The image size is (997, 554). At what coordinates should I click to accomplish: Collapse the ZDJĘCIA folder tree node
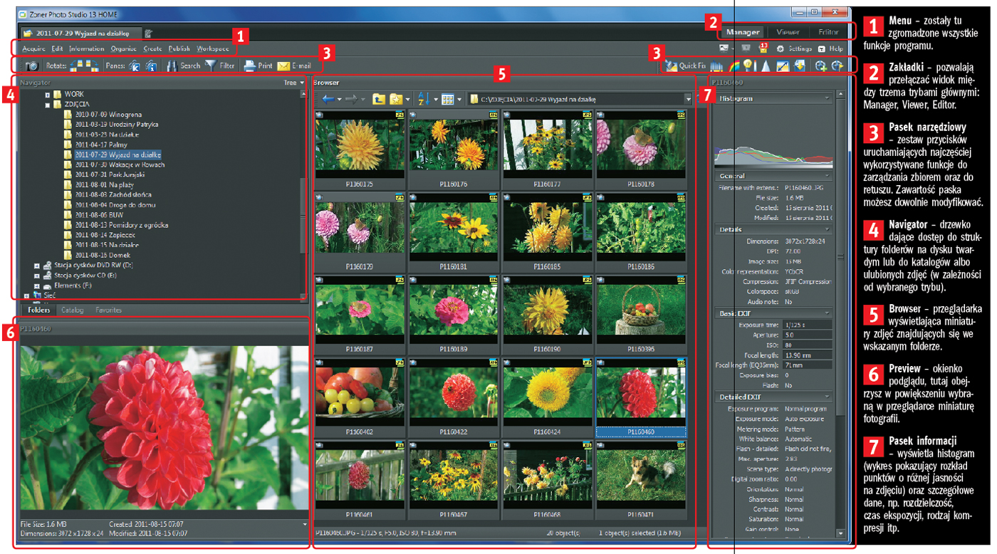click(x=48, y=105)
